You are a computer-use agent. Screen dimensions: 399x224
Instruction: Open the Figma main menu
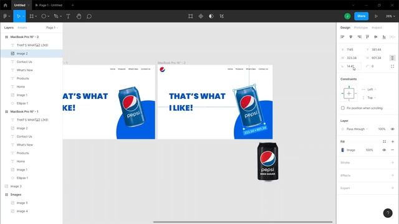(6, 16)
